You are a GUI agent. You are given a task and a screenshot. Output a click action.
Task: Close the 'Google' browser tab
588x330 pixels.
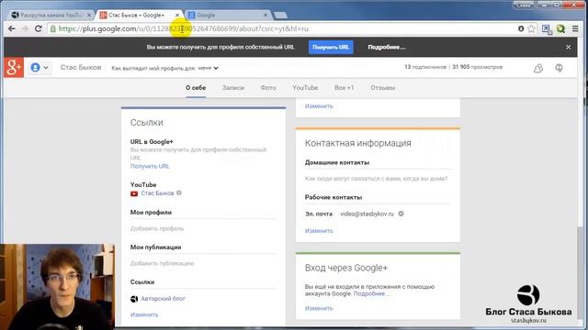point(266,15)
